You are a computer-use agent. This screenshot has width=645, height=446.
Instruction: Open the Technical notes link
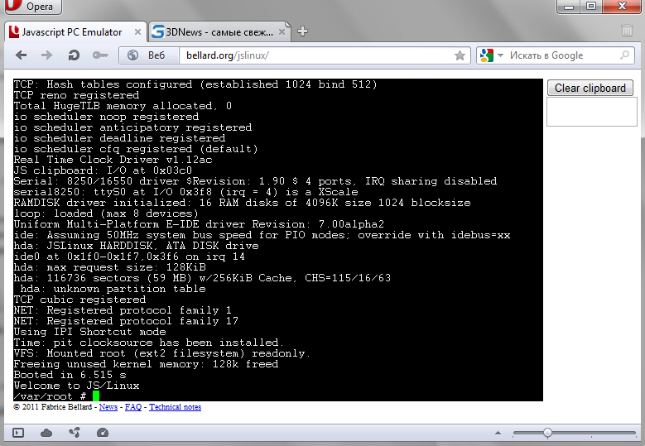[175, 407]
